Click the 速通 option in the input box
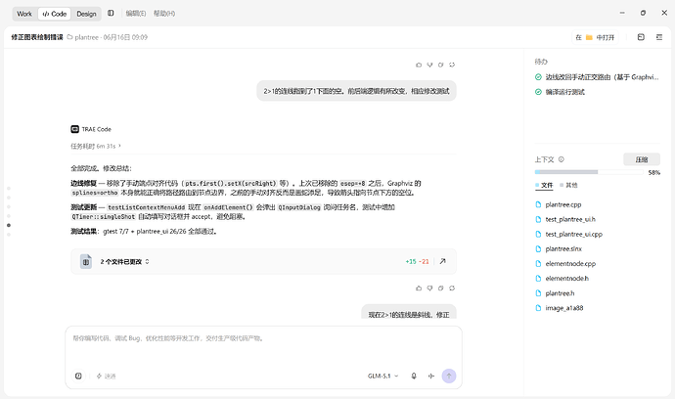The height and width of the screenshot is (399, 675). (106, 376)
